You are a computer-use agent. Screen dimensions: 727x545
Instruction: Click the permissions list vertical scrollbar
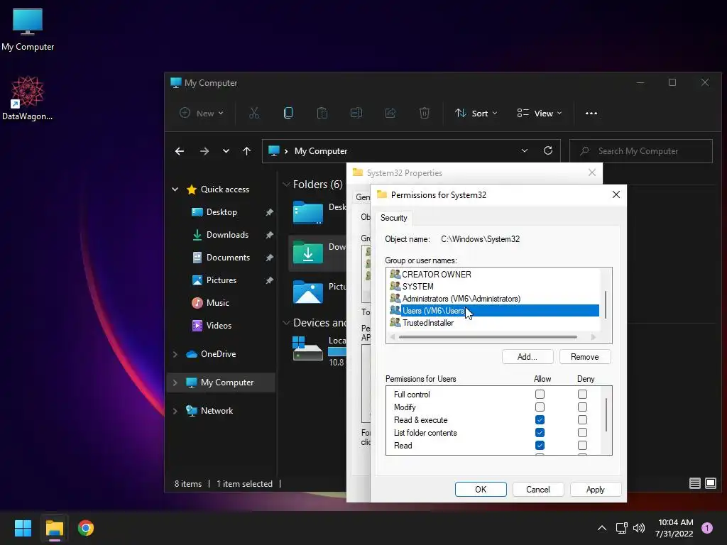(606, 414)
